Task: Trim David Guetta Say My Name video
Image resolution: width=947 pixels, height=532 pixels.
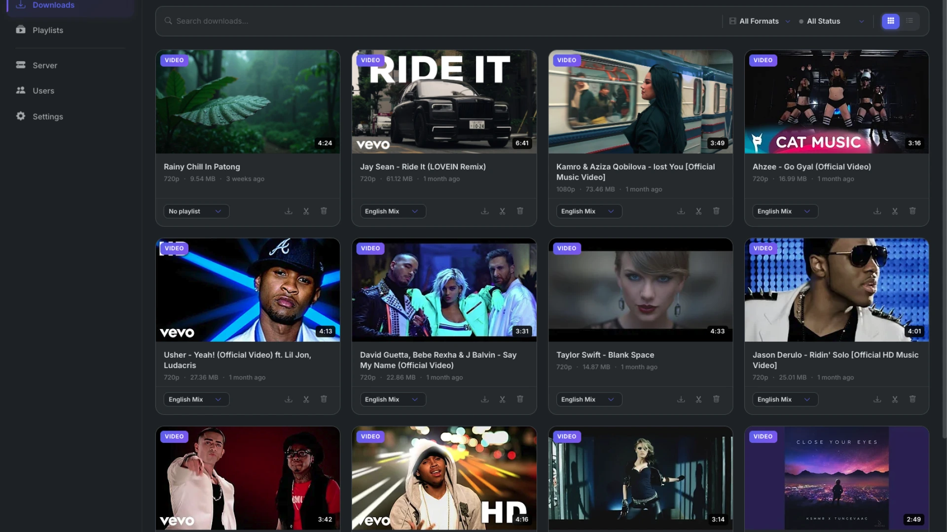Action: (503, 399)
